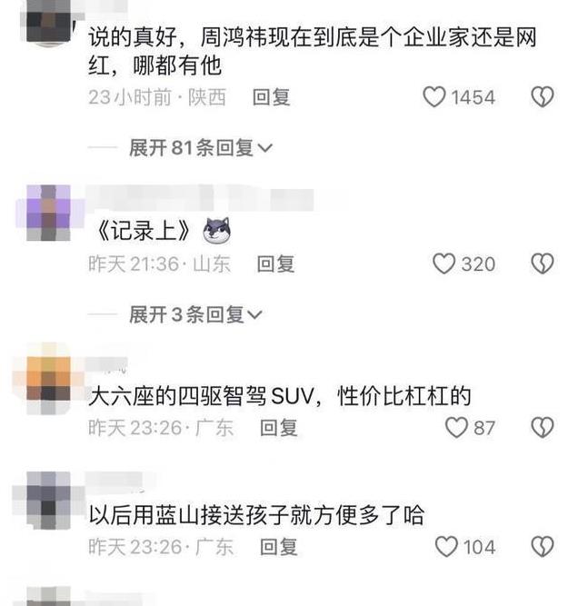Dislike the 大六座 SUV comment
The height and width of the screenshot is (606, 578).
[543, 427]
